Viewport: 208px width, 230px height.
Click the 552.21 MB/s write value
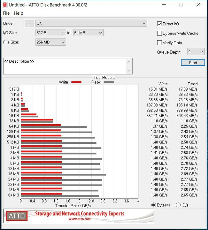pyautogui.click(x=157, y=116)
